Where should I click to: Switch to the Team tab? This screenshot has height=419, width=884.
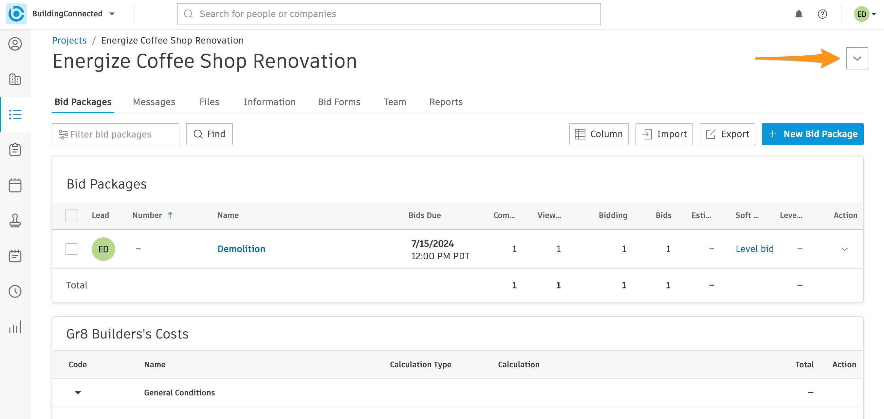395,102
